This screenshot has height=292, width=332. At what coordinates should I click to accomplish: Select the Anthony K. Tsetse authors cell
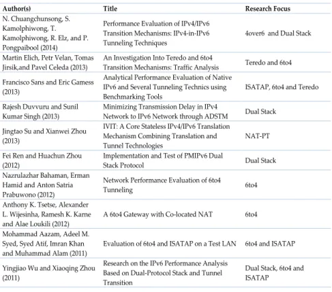tap(46, 214)
